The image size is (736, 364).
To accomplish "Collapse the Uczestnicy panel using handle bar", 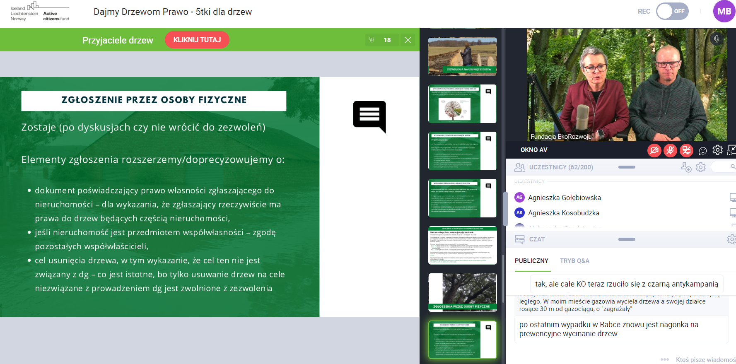I will (x=626, y=167).
